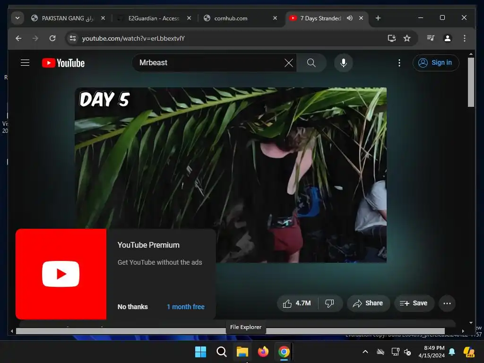This screenshot has width=484, height=363.
Task: Close the cornhub.com tab
Action: (x=275, y=18)
